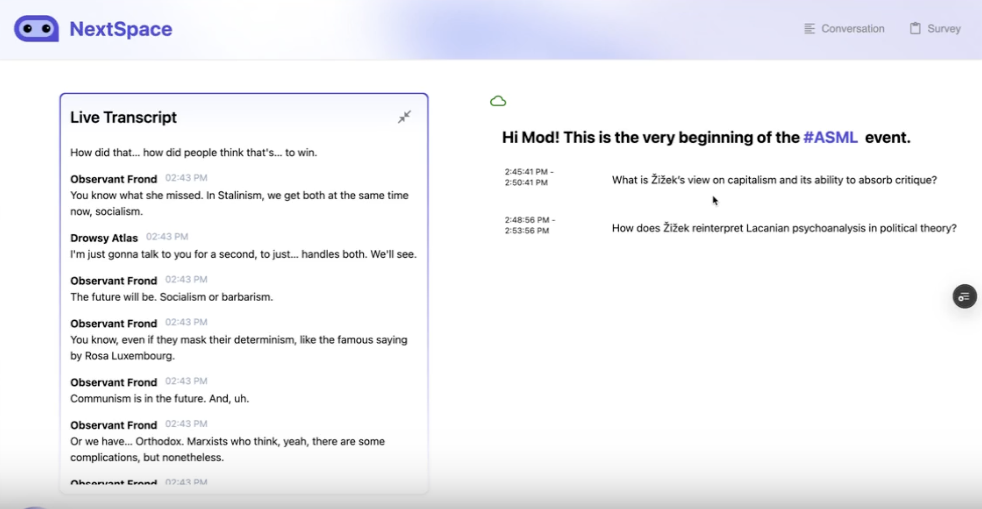Open the dark floating list button

[x=964, y=296]
